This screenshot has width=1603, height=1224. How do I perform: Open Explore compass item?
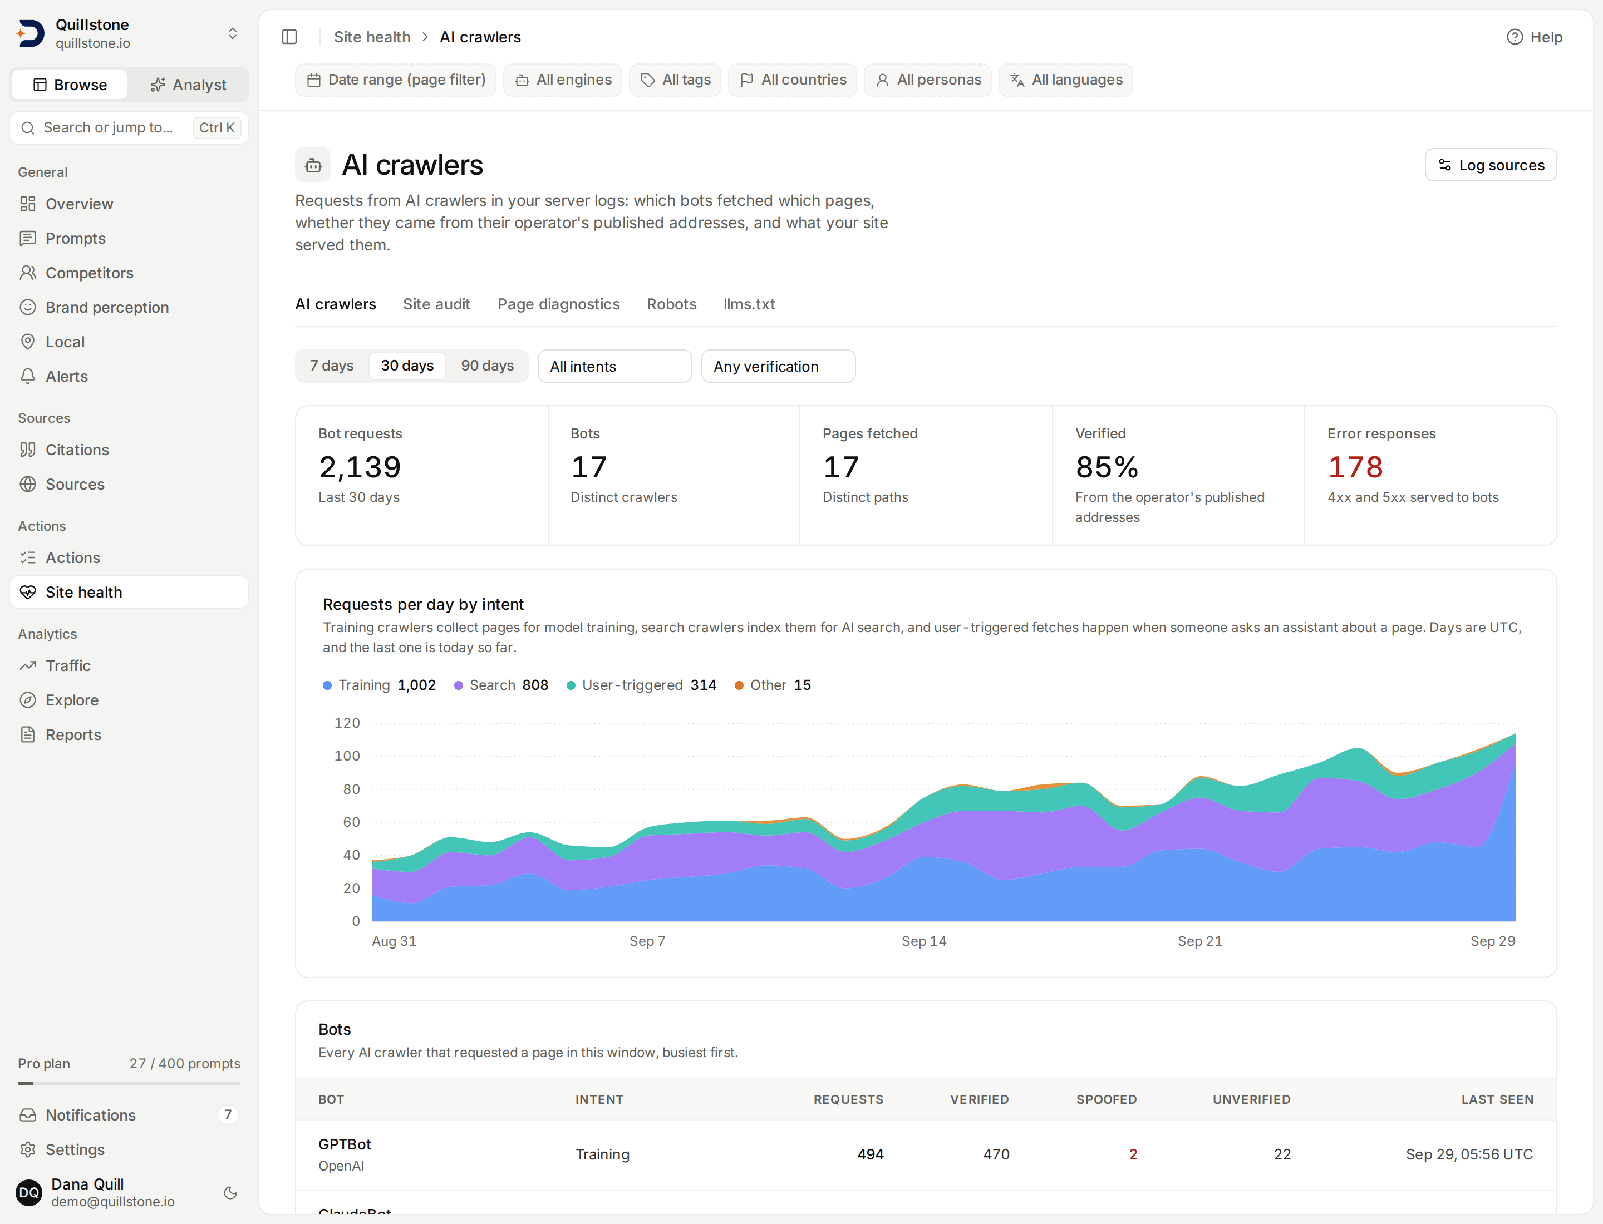point(129,700)
